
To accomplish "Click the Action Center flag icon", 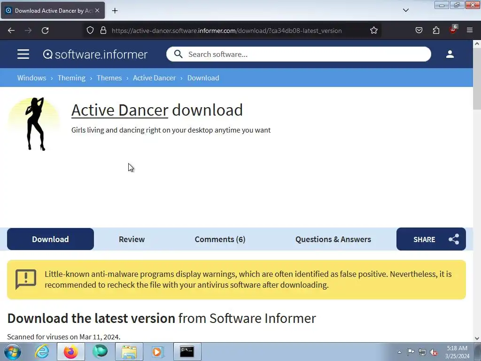I will point(411,352).
